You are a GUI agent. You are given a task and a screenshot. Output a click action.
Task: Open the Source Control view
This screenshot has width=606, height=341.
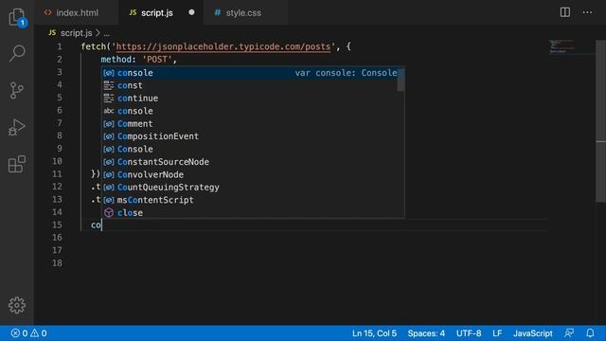tap(17, 91)
